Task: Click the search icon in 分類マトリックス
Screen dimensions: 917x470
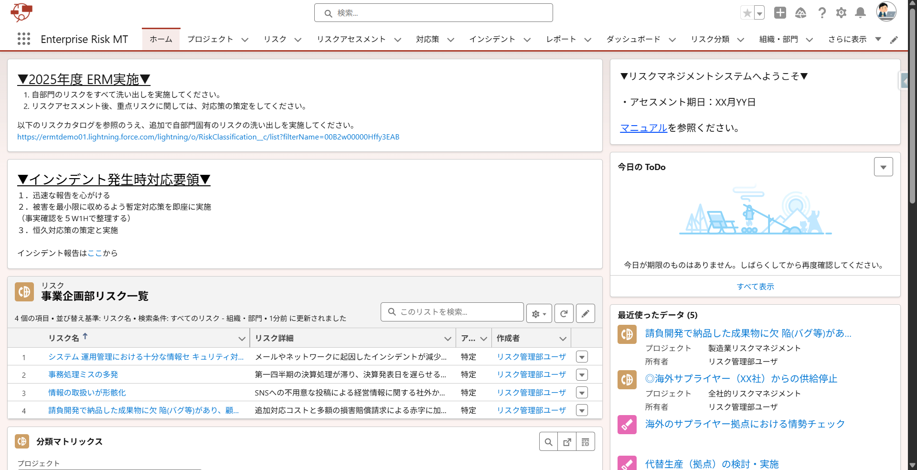Action: (x=548, y=442)
